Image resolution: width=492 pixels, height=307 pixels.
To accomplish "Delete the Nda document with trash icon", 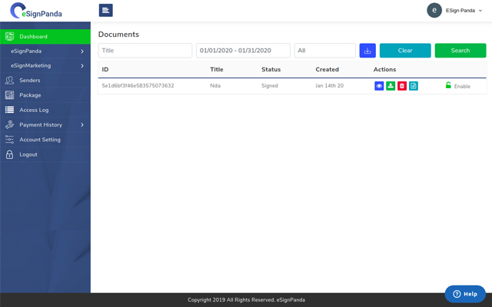I will click(x=402, y=86).
